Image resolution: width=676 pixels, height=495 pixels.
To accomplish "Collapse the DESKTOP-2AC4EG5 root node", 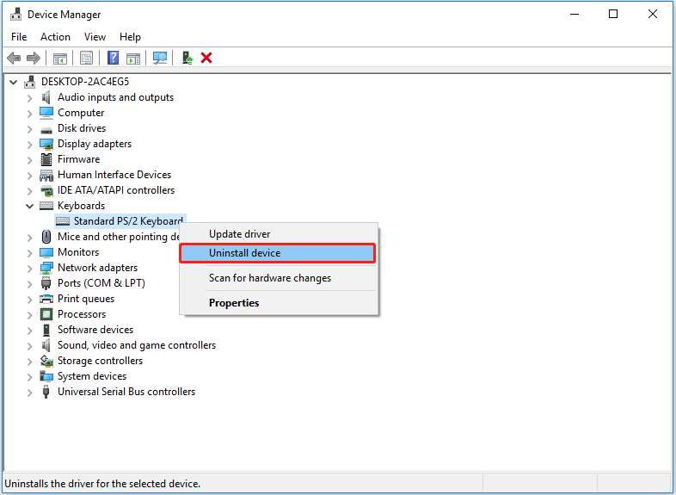I will click(14, 82).
